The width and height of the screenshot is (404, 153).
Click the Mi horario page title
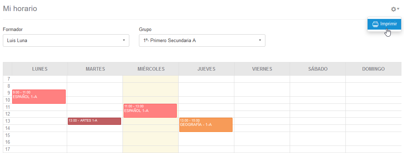point(20,9)
